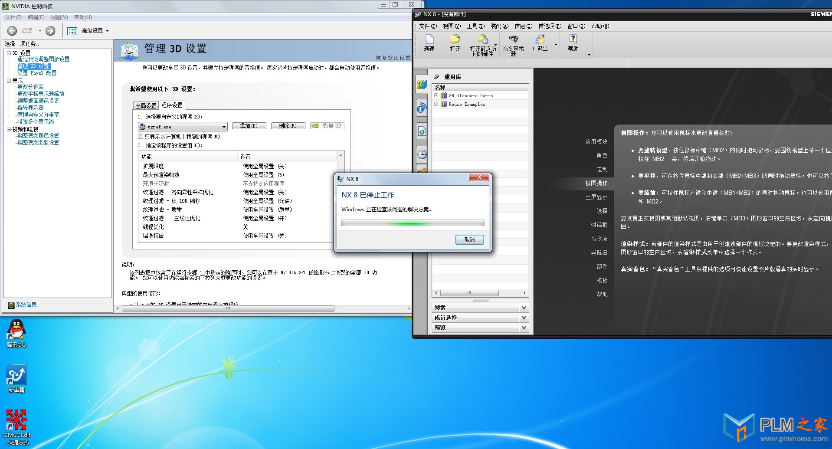Click the 删除(R) button
Screen dimensions: 832x449
288,126
